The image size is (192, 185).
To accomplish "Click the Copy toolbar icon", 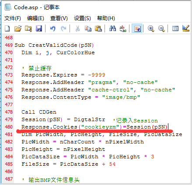I will pos(88,28).
